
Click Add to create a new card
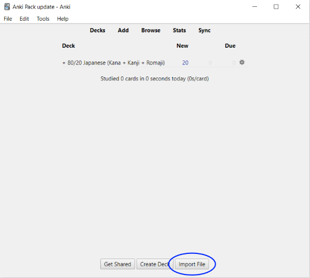[x=123, y=30]
